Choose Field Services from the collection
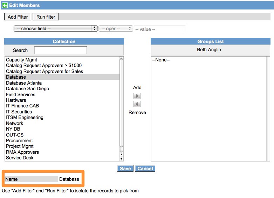The width and height of the screenshot is (274, 198). click(x=21, y=94)
